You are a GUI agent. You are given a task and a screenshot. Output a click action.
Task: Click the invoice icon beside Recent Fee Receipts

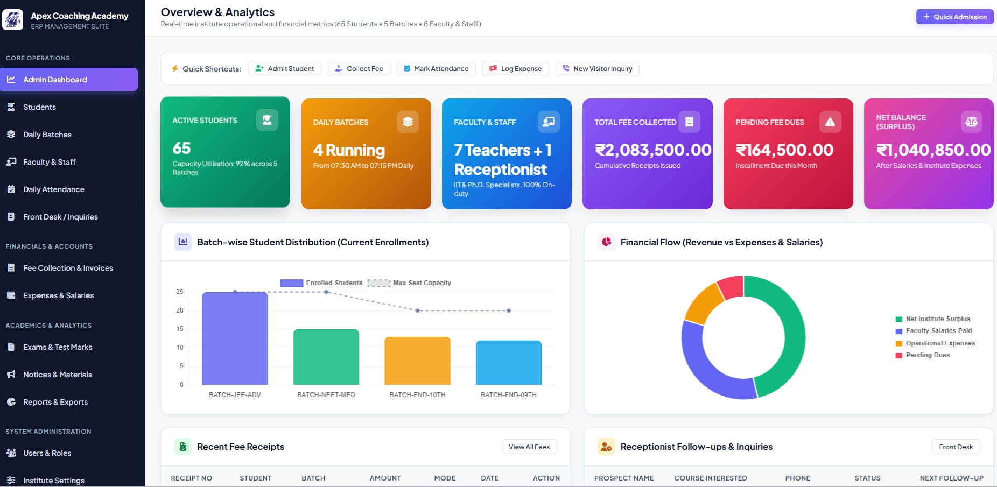tap(183, 447)
